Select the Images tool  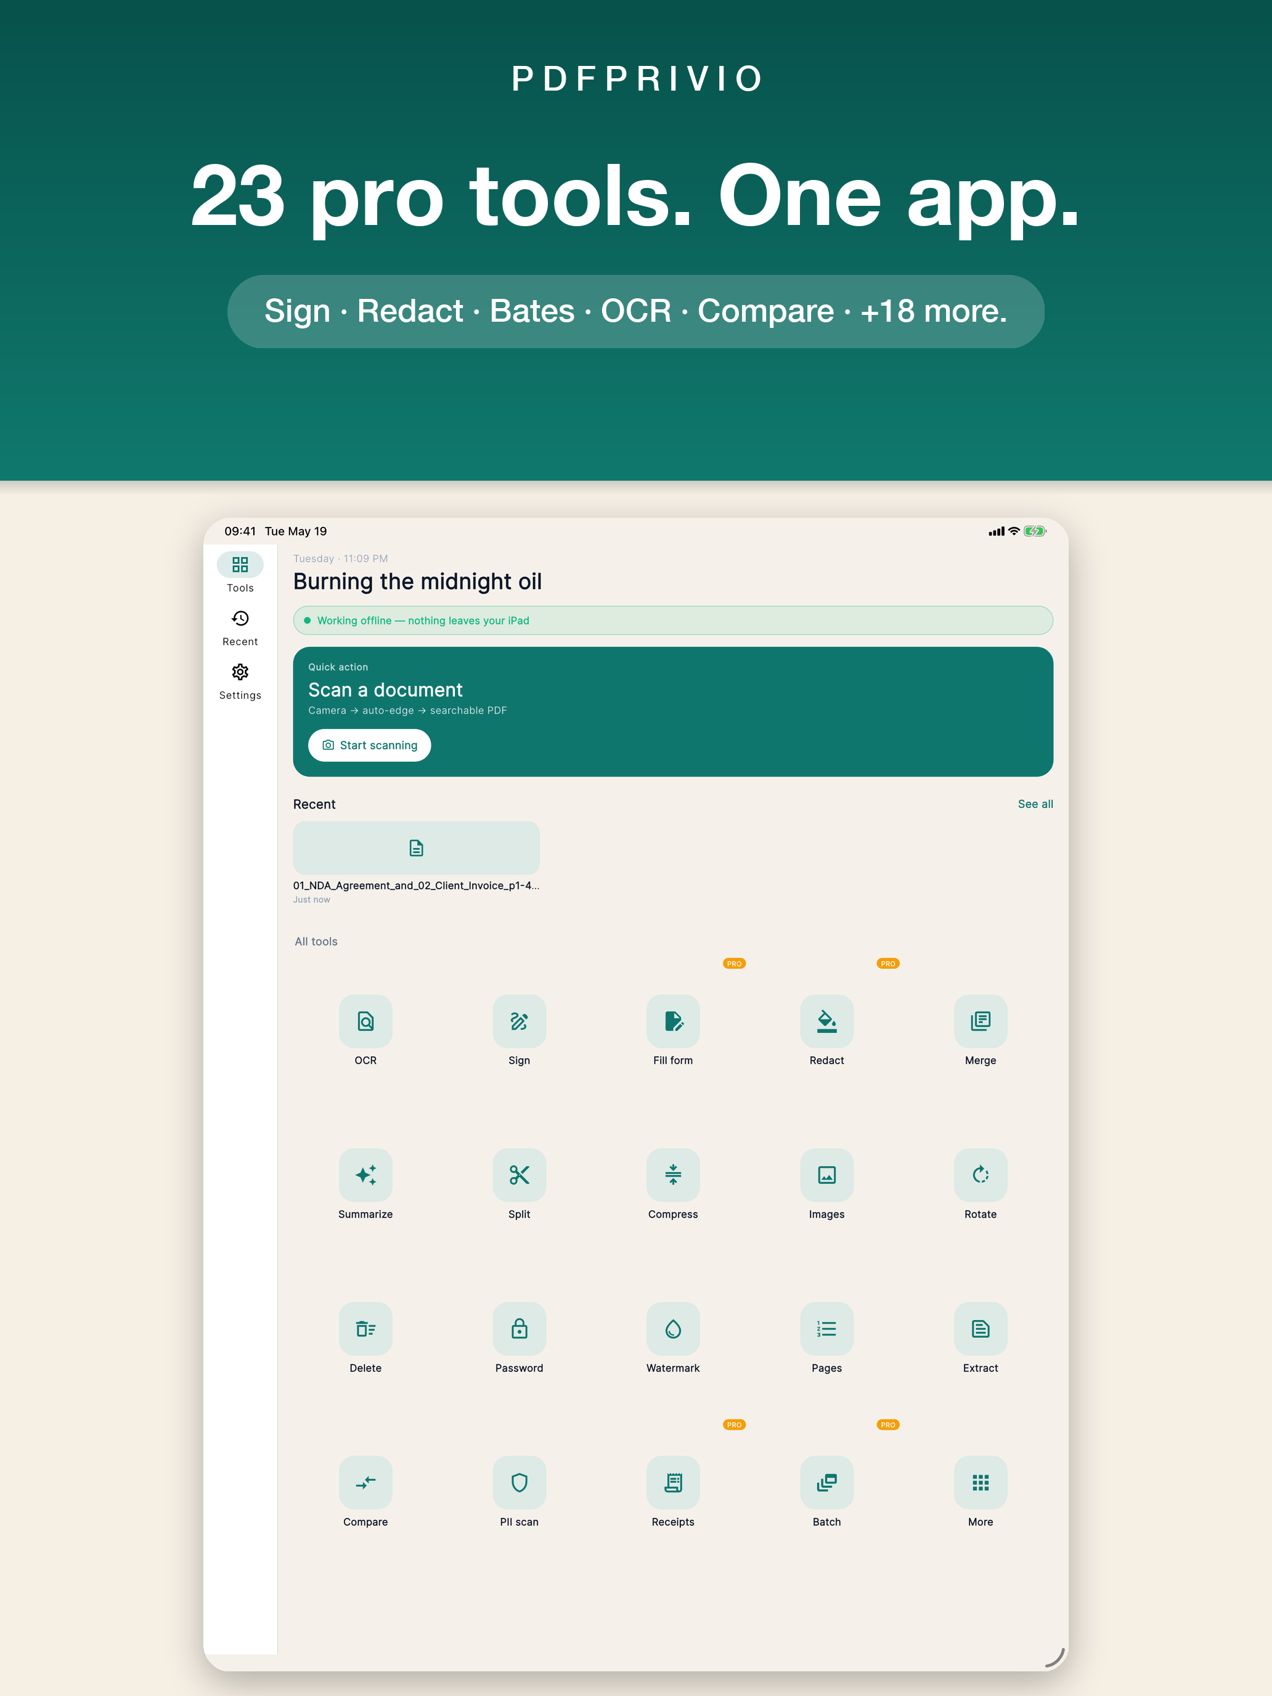click(826, 1175)
